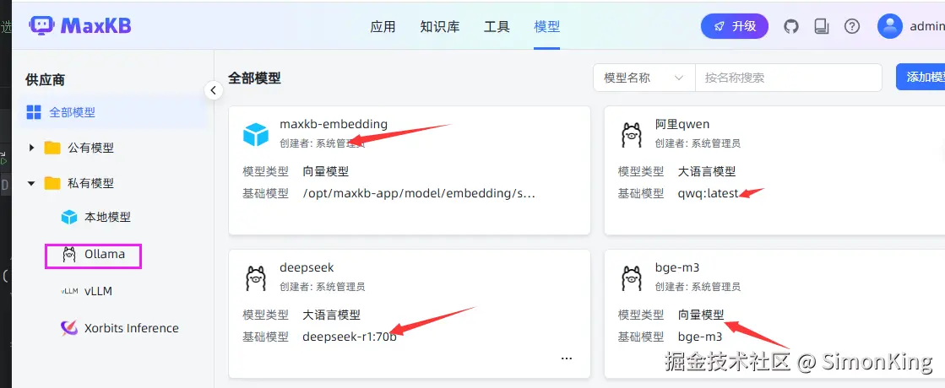Click the grid icon beside 全部模型
Image resolution: width=945 pixels, height=388 pixels.
(34, 112)
